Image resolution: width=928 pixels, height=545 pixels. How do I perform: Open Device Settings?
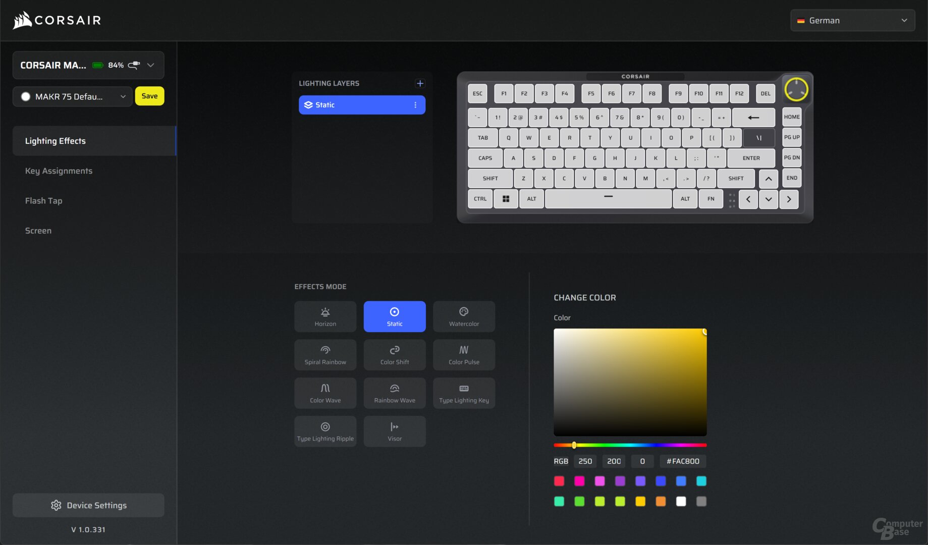click(88, 505)
